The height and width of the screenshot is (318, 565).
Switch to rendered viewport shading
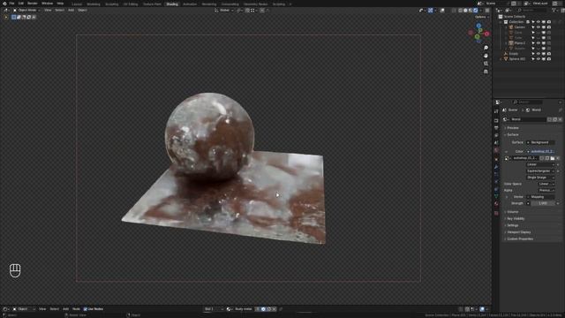(476, 11)
